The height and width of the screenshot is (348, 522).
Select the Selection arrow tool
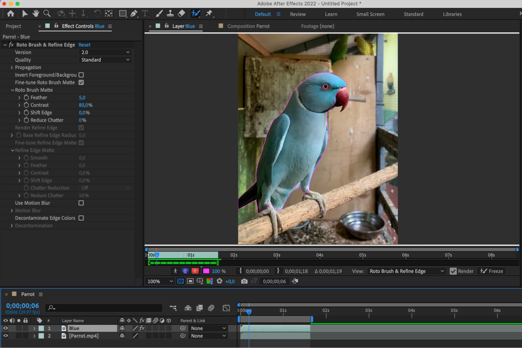click(x=25, y=14)
